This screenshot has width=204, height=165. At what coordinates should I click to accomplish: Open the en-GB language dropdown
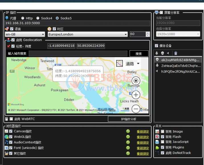25,34
